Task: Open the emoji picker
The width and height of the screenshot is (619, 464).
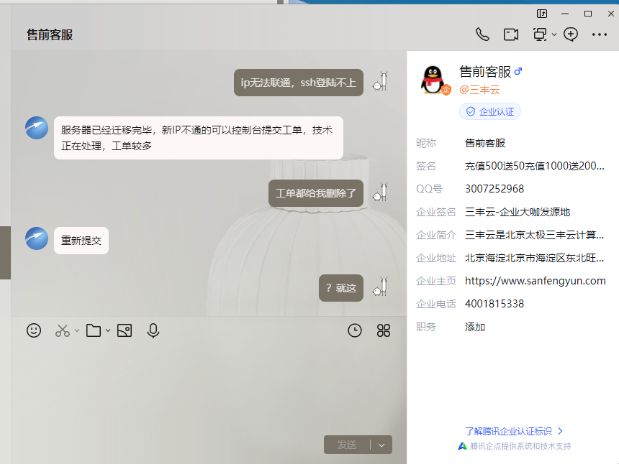Action: 34,330
